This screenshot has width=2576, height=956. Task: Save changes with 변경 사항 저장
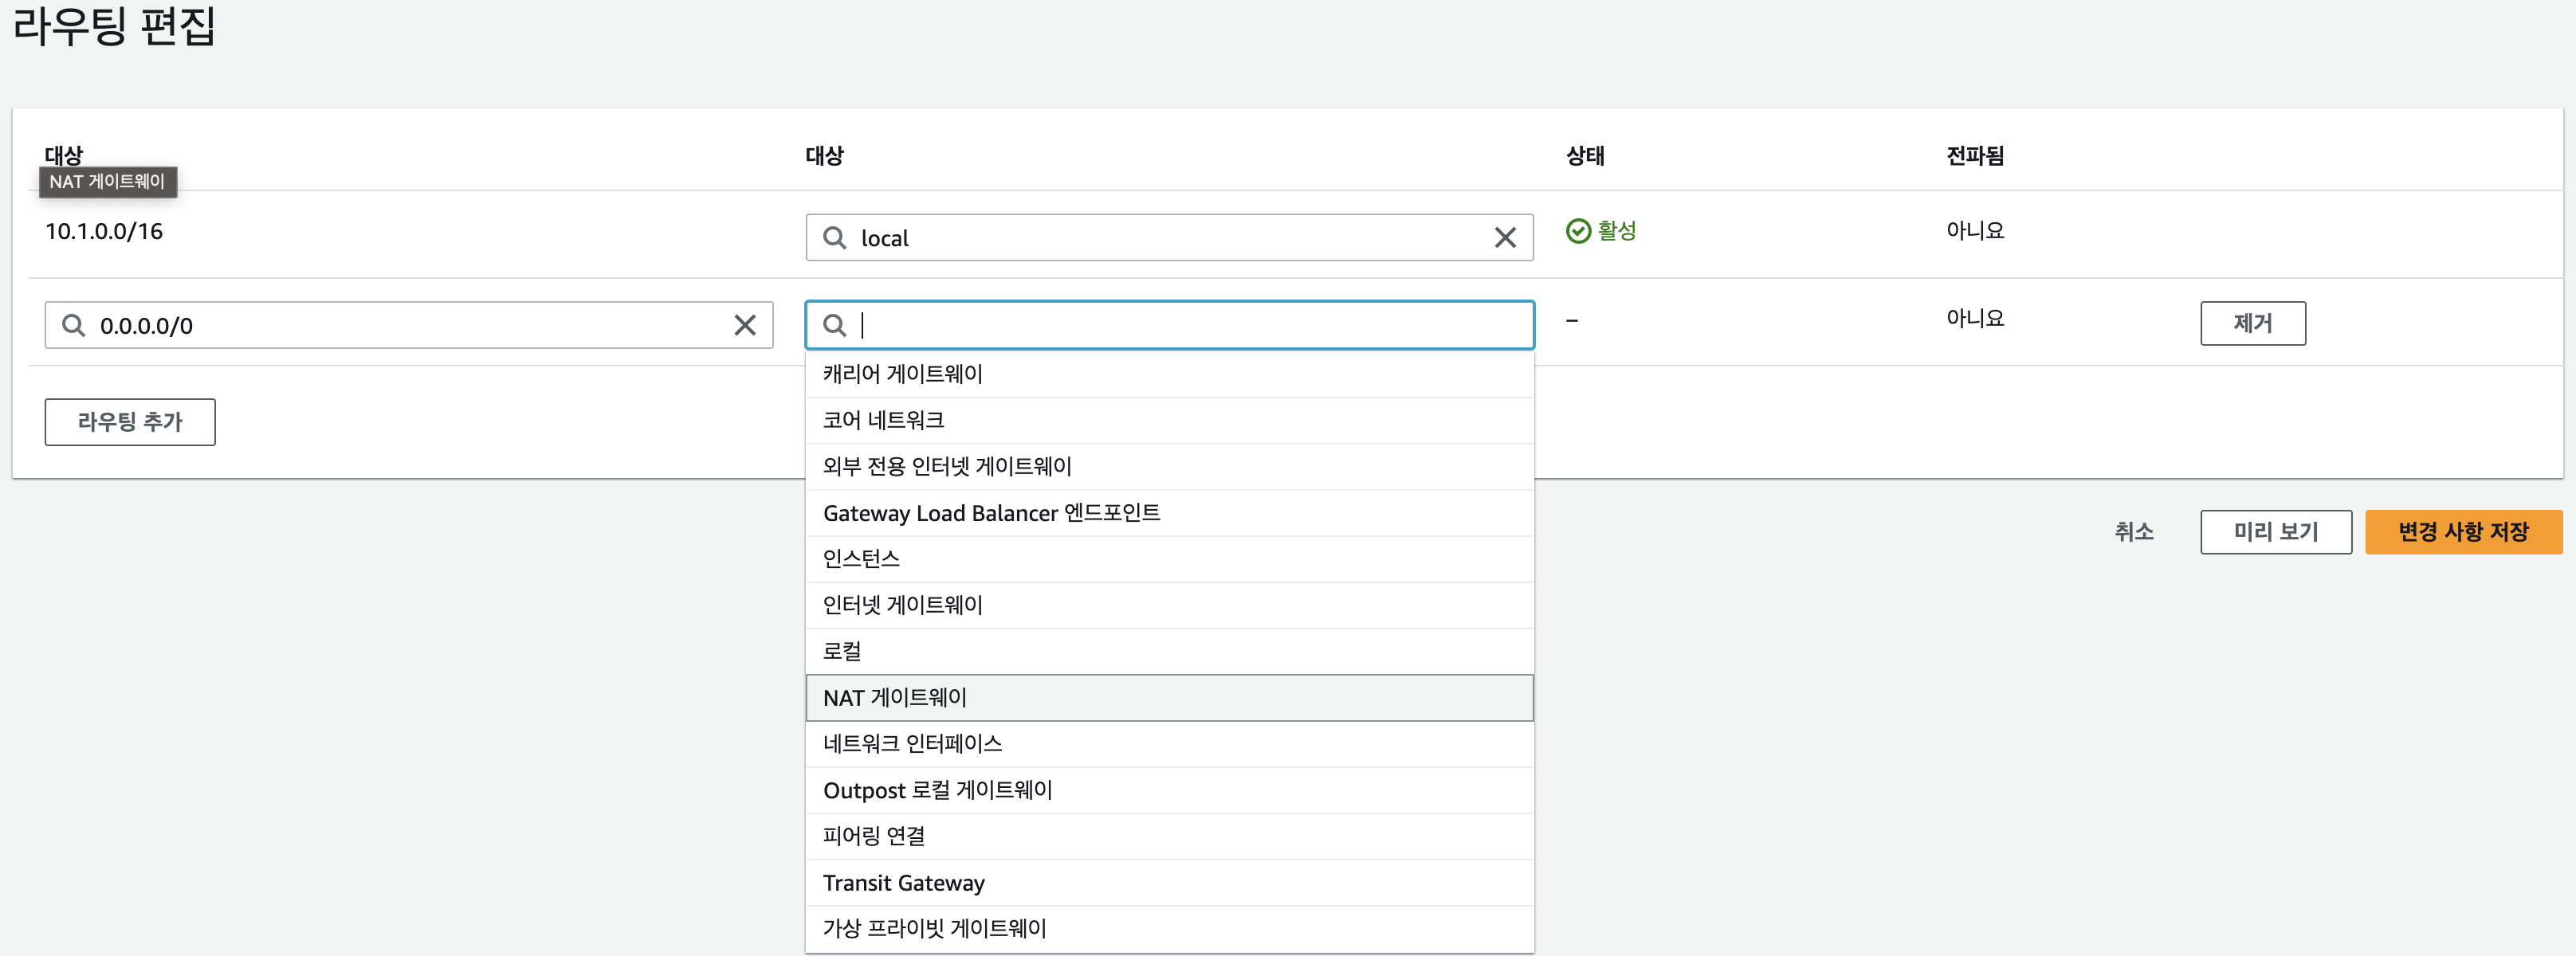point(2463,532)
